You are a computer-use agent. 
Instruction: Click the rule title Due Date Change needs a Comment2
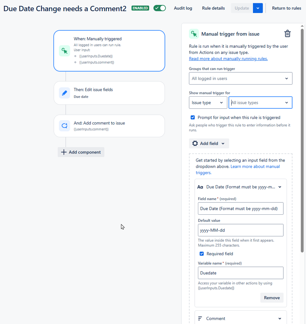pos(65,8)
